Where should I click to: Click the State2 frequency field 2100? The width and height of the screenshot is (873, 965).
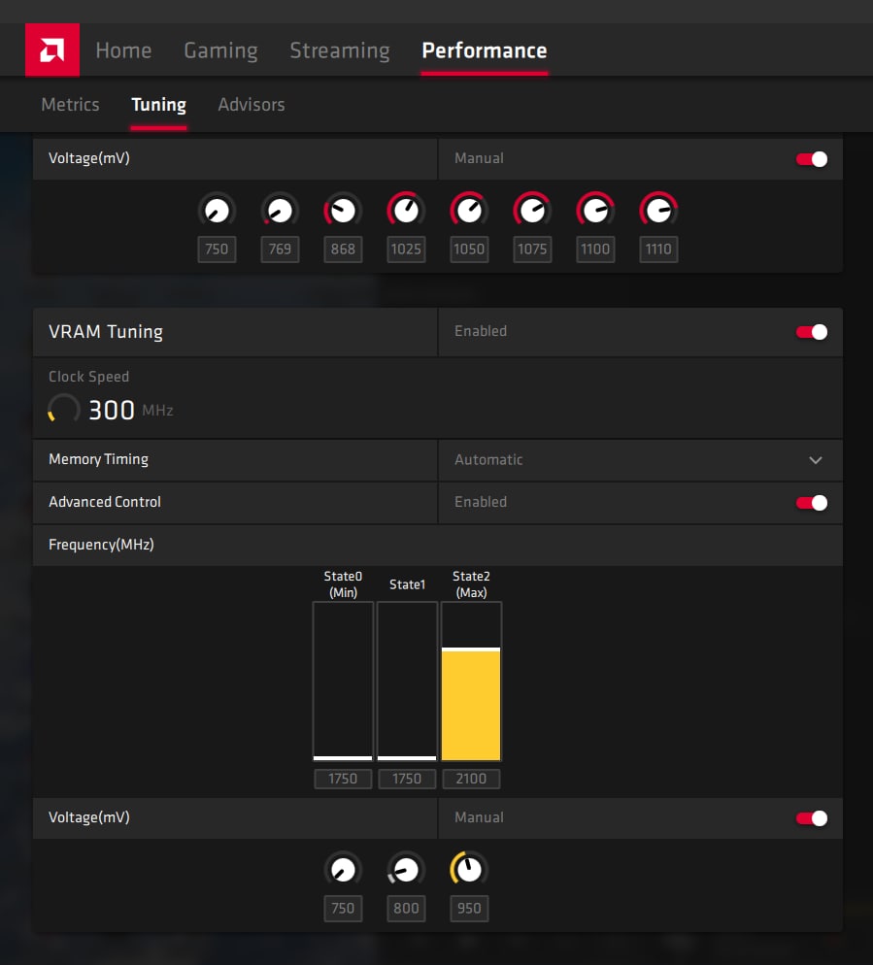pos(471,780)
